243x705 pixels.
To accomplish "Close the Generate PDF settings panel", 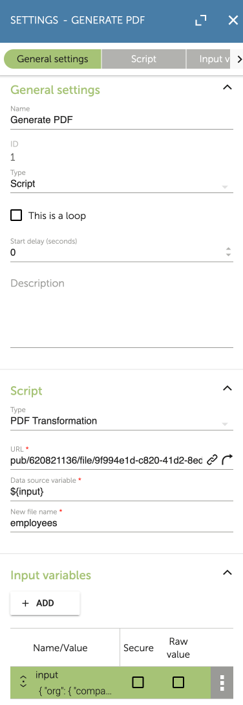I will [x=233, y=20].
